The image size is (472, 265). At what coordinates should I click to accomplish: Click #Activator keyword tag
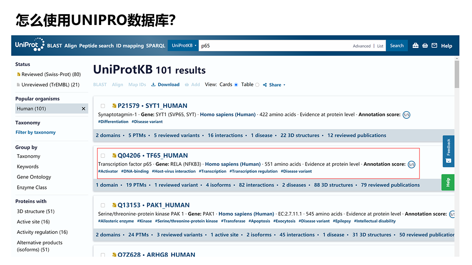tap(108, 171)
